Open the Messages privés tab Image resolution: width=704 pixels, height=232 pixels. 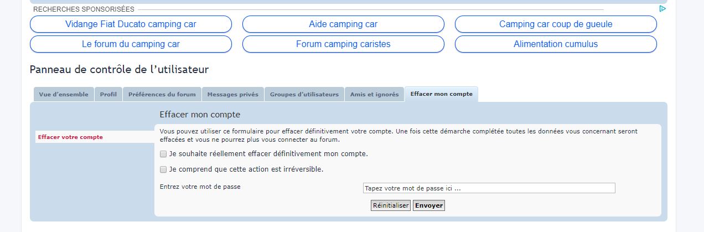[233, 95]
